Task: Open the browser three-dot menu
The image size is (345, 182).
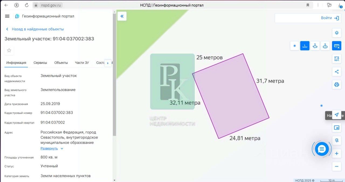Action: 319,5
